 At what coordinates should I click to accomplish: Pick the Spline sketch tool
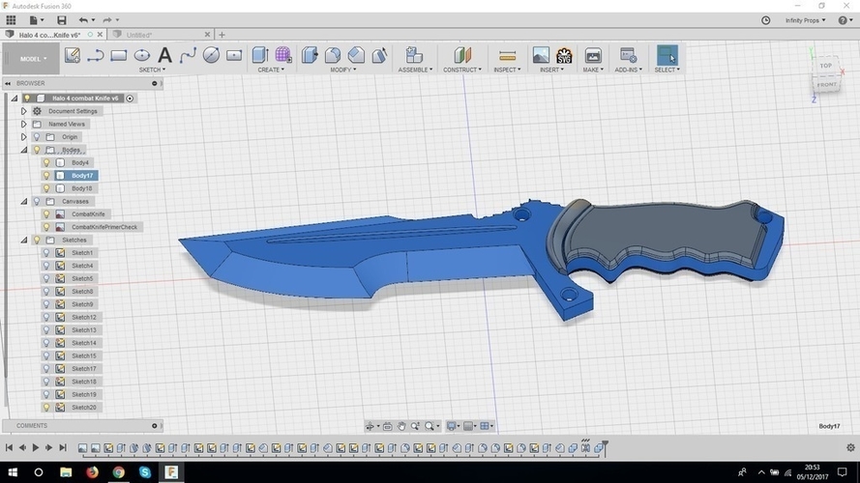188,55
